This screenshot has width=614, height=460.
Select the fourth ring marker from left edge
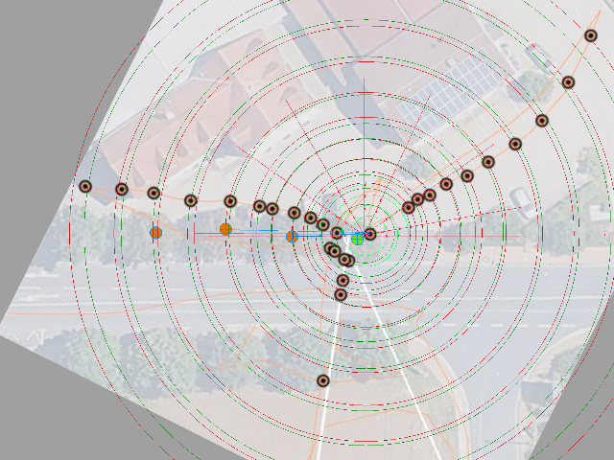pos(191,200)
